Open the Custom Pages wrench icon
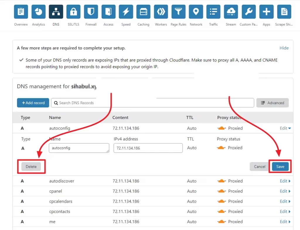Screen dimensions: 300x230 click(x=249, y=12)
